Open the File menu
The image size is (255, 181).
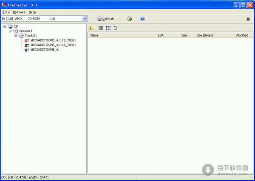click(6, 12)
